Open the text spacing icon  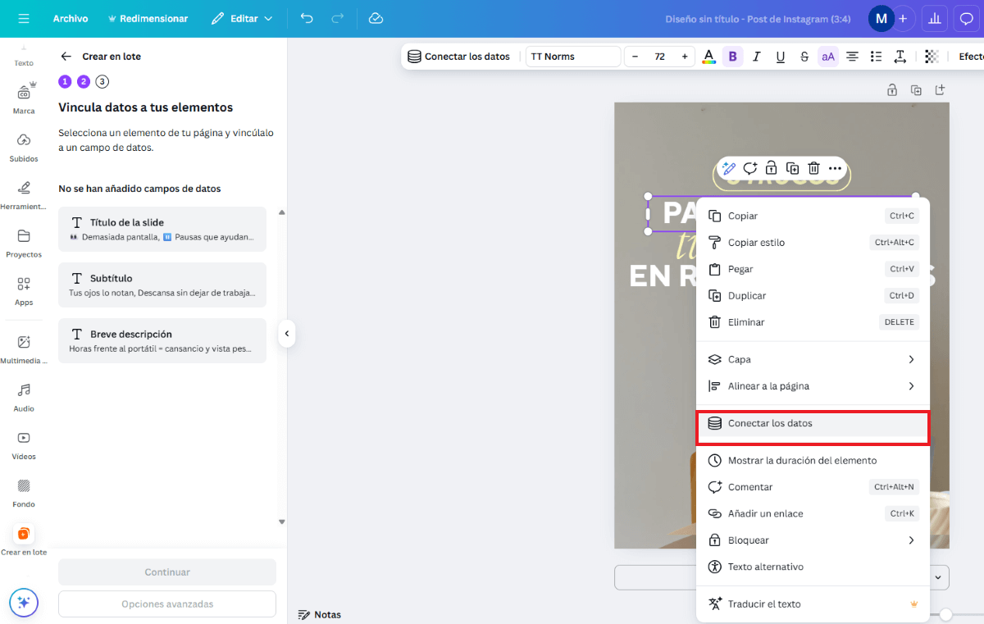(900, 56)
